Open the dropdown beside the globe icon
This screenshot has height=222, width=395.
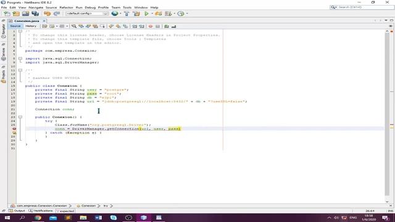(x=120, y=14)
